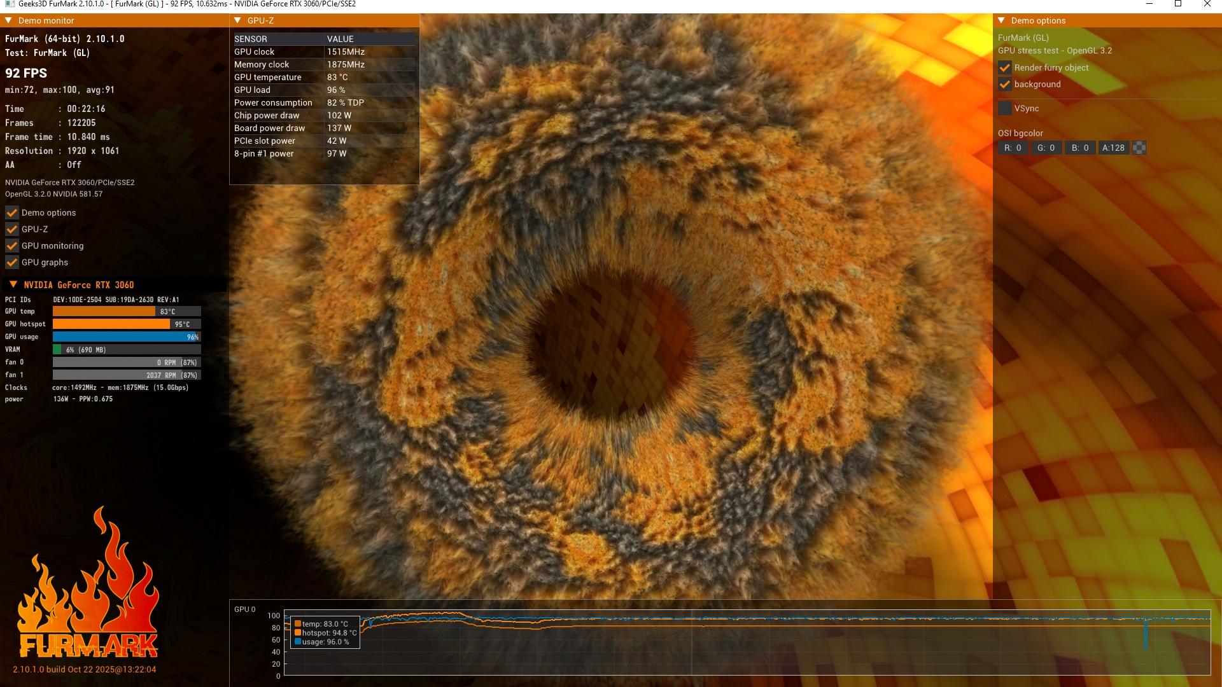The image size is (1222, 687).
Task: Minimize the FurMark window
Action: 1149,4
